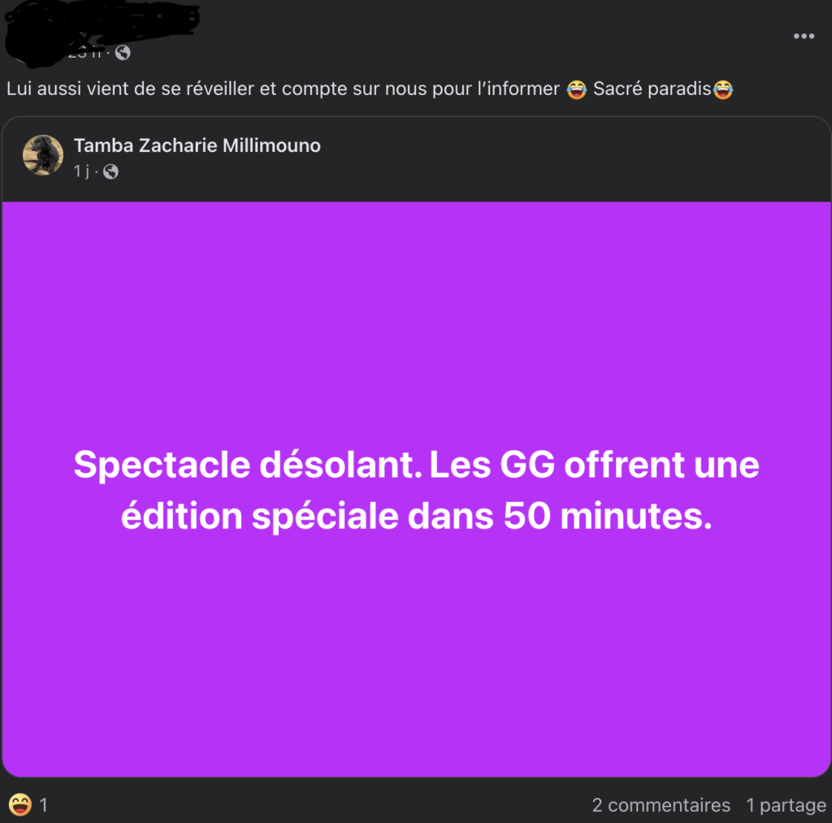This screenshot has width=832, height=823.
Task: Click the Haha reaction emoji below the post
Action: 19,804
